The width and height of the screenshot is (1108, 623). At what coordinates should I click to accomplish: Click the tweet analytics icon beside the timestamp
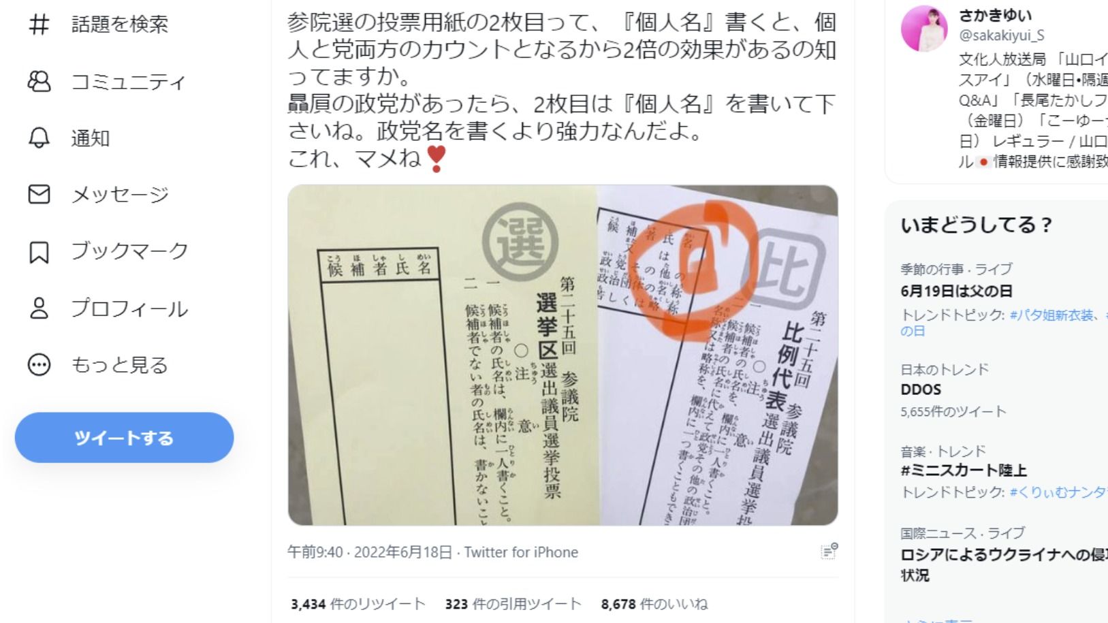click(829, 552)
